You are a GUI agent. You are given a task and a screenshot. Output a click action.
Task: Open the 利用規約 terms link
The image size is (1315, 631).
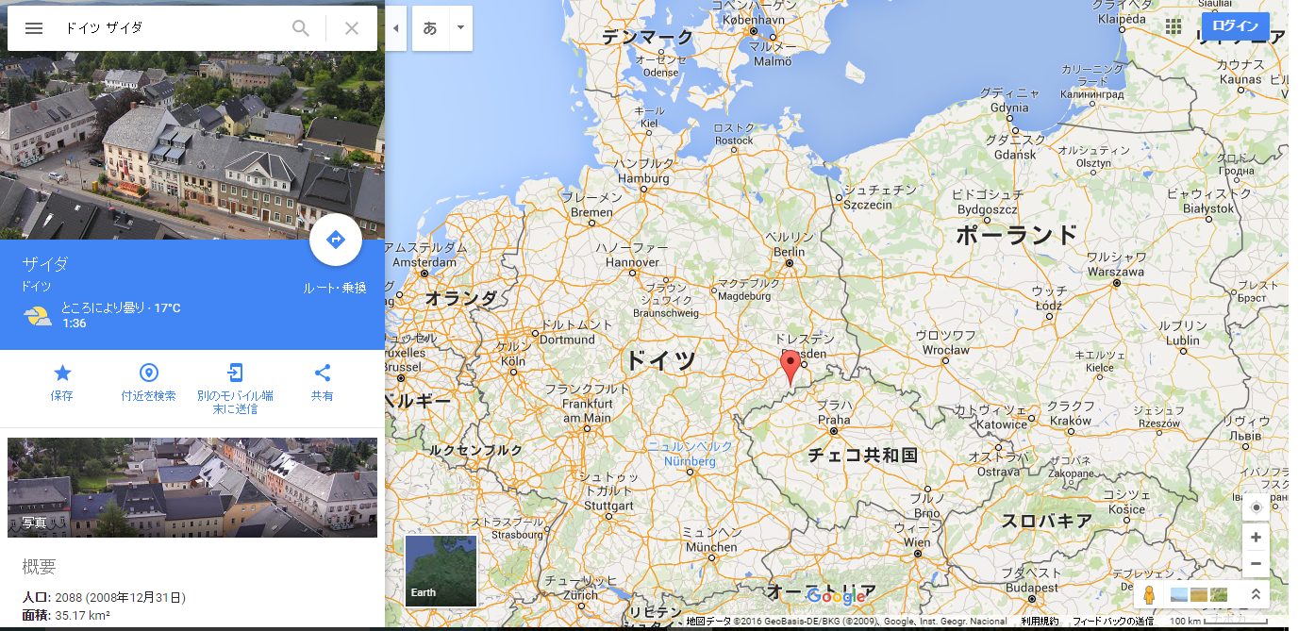(1040, 622)
